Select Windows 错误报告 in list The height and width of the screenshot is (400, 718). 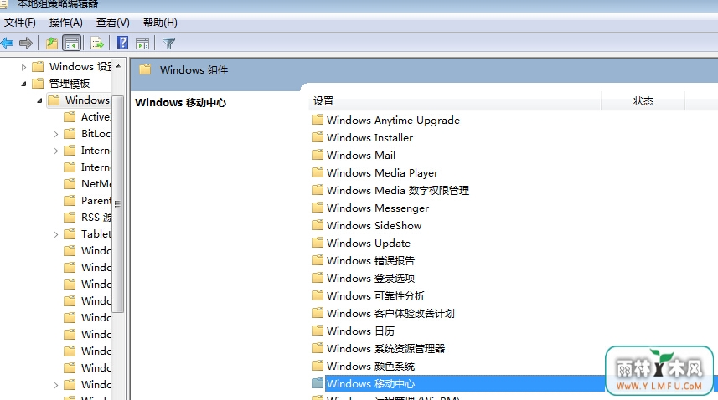click(x=370, y=260)
